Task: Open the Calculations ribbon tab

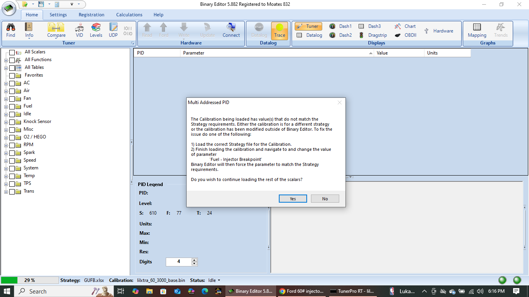Action: (x=129, y=15)
